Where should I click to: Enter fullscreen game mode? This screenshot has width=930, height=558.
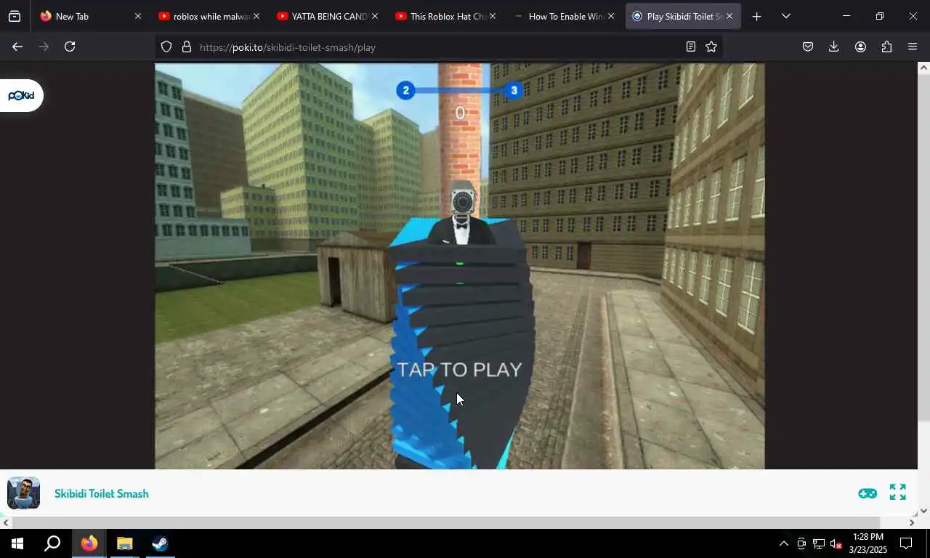pyautogui.click(x=898, y=493)
